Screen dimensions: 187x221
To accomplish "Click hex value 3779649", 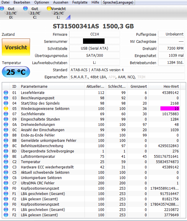I will tap(172, 215).
